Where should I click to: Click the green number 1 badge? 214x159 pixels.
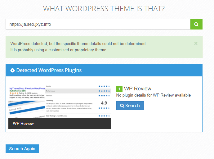(119, 89)
